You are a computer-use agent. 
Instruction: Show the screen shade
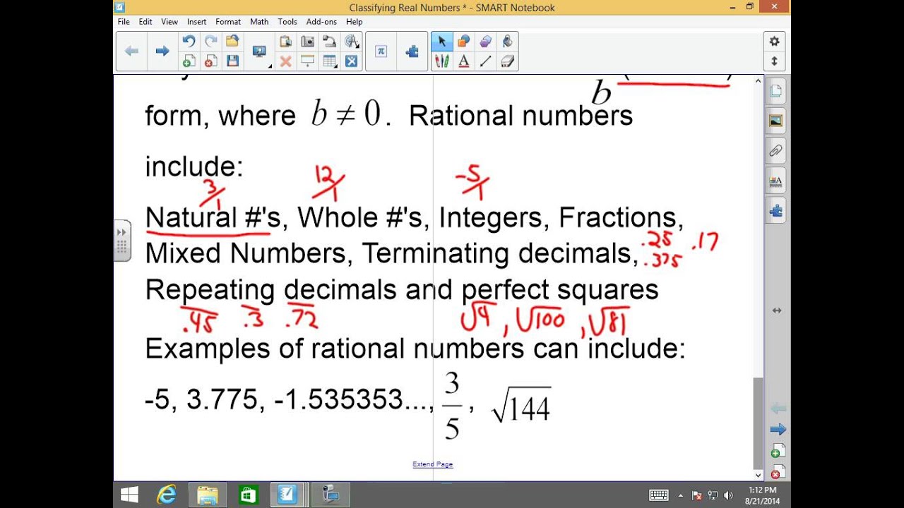tap(307, 61)
